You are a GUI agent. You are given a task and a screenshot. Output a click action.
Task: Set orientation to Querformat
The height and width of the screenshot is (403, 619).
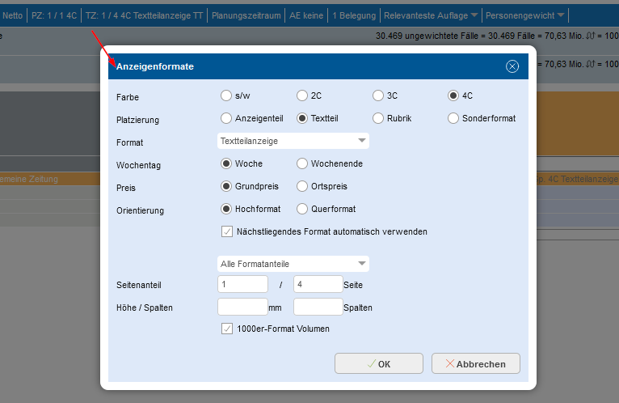[302, 209]
